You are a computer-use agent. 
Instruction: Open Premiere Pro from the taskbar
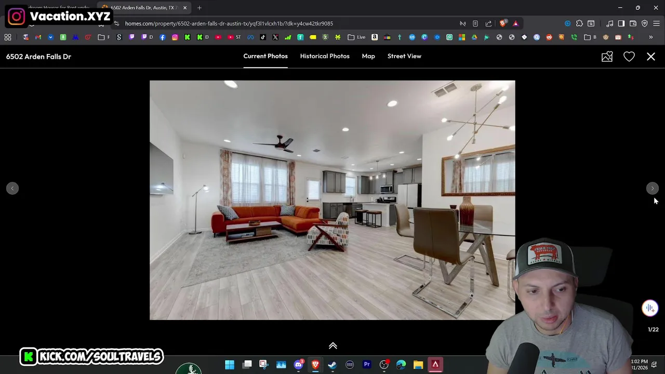click(x=367, y=365)
